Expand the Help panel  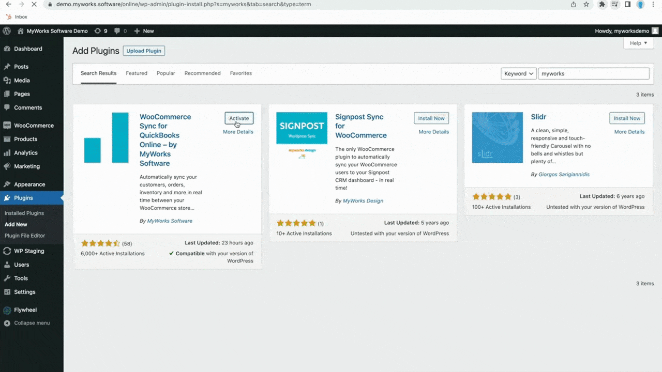tap(638, 43)
